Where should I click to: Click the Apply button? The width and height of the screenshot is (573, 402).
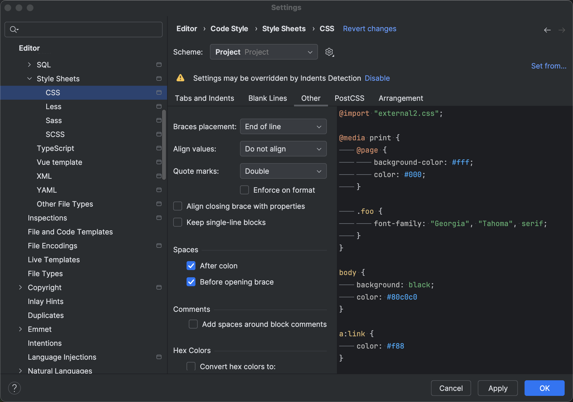(498, 388)
